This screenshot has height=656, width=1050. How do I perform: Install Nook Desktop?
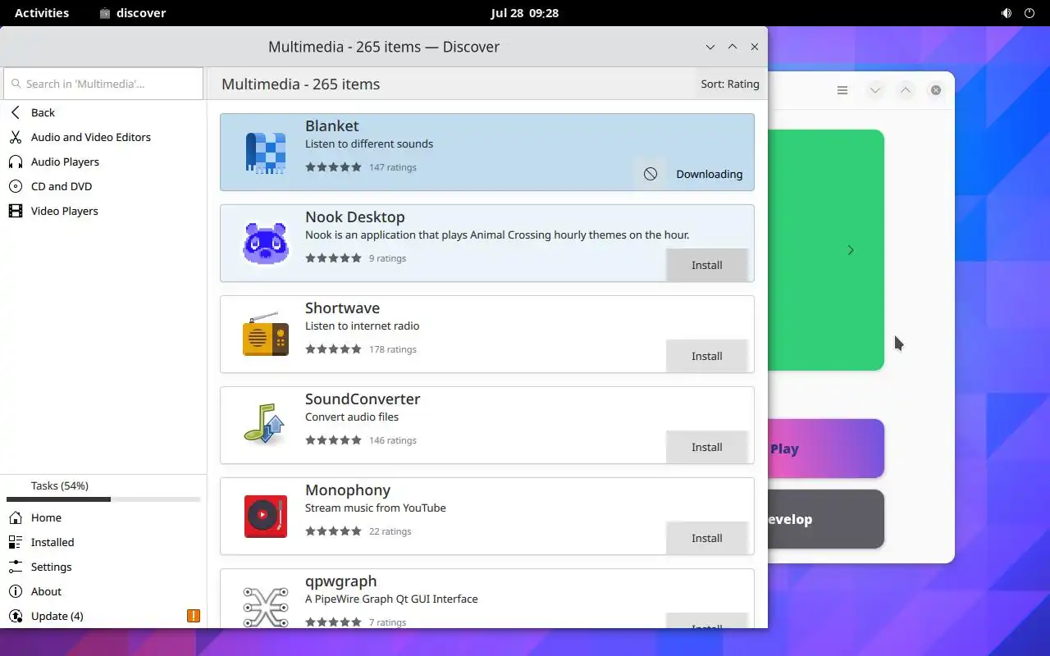coord(706,265)
